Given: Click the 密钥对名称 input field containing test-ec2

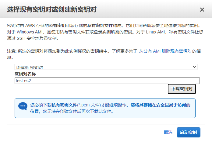Looking at the screenshot, I should [x=107, y=81].
